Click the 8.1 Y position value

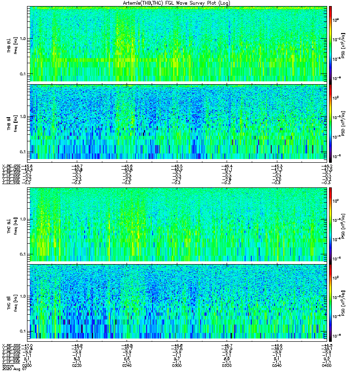point(27,359)
